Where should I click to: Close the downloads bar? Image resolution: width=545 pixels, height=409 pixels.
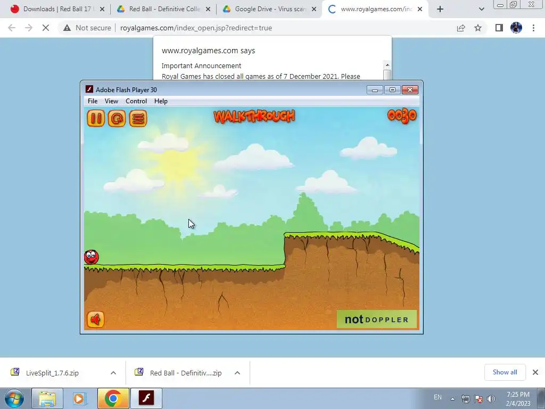click(535, 372)
